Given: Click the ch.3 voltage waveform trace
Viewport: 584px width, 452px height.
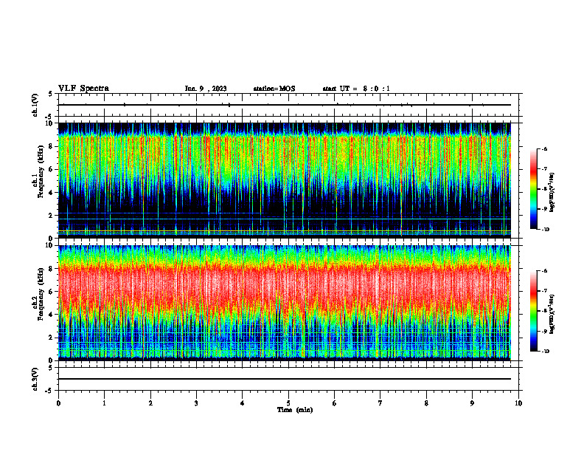Looking at the screenshot, I should coord(284,379).
